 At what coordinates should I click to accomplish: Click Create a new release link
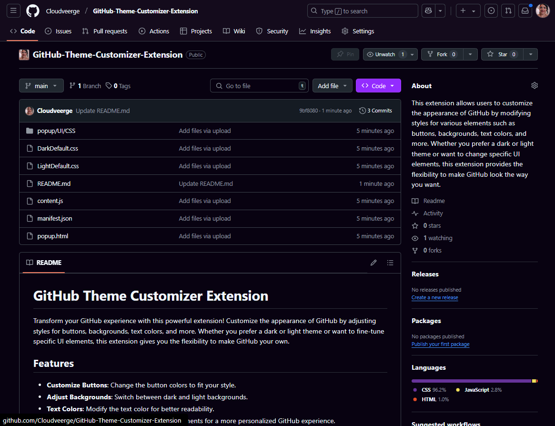click(434, 297)
